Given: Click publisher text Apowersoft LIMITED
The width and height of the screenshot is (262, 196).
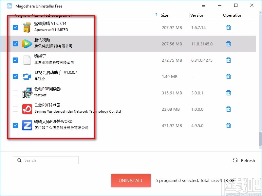Looking at the screenshot, I should [51, 30].
